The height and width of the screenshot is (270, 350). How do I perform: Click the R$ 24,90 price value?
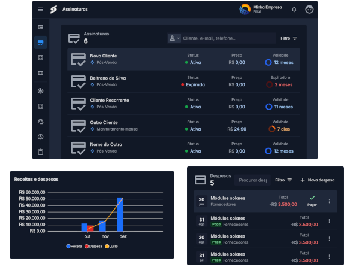[x=237, y=129]
